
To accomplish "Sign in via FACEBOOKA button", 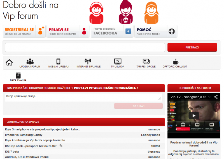I will (112, 31).
